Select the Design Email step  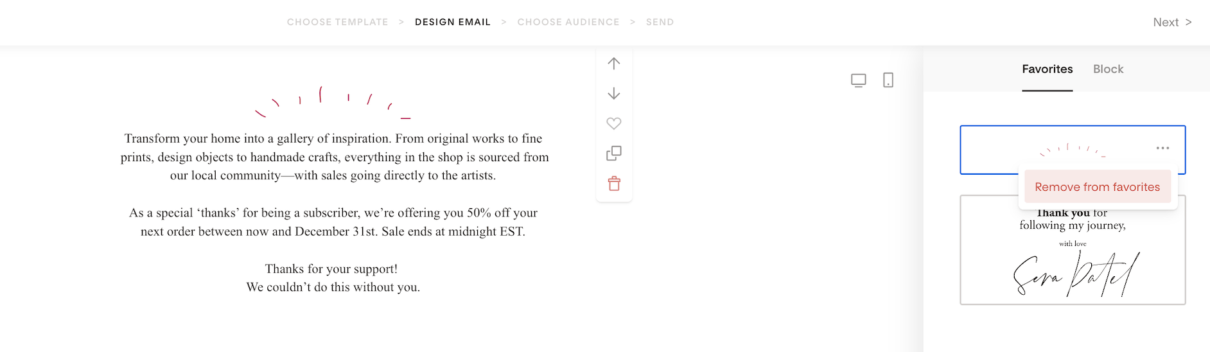tap(453, 22)
